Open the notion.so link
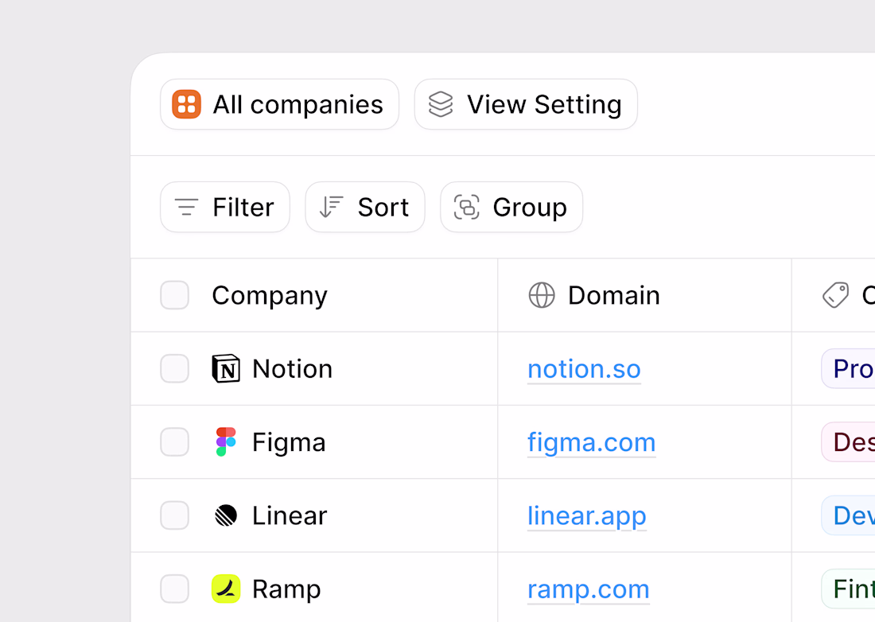The image size is (875, 622). [585, 369]
